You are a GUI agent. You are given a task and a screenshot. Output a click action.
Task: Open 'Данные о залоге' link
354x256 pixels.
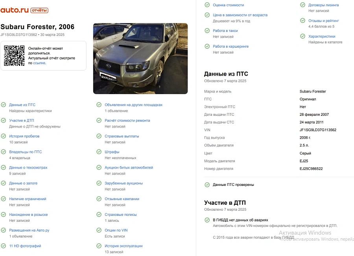(x=23, y=183)
